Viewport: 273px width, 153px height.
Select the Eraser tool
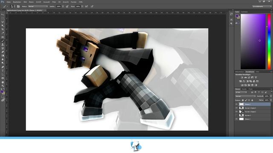3,52
